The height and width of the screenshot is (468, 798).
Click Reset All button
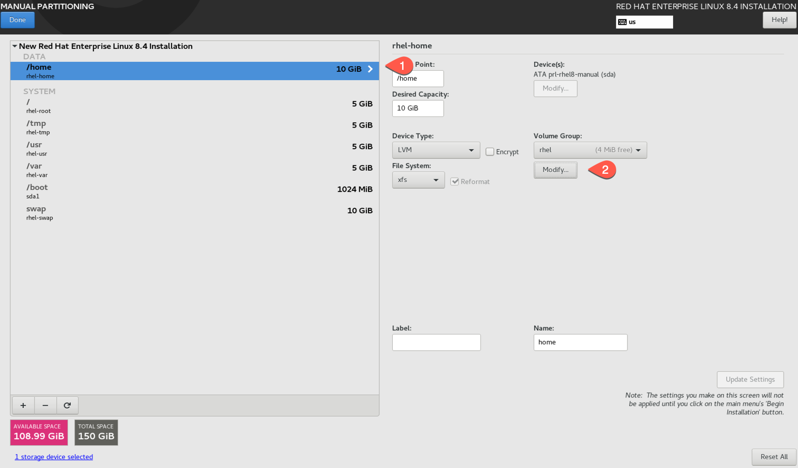[774, 457]
